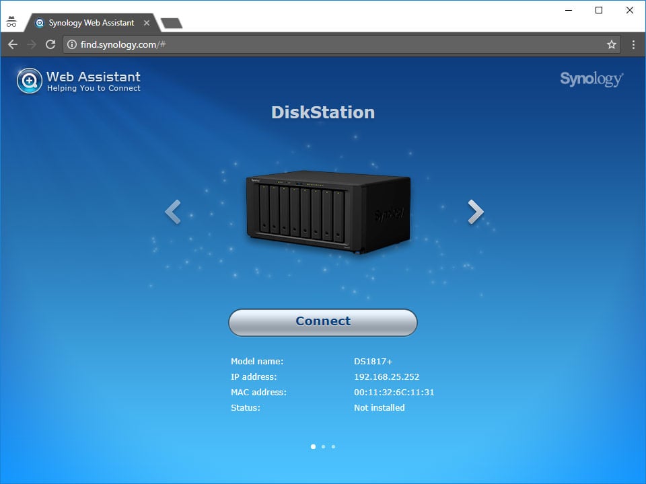The image size is (646, 484).
Task: Open site information icon in address bar
Action: [x=72, y=44]
